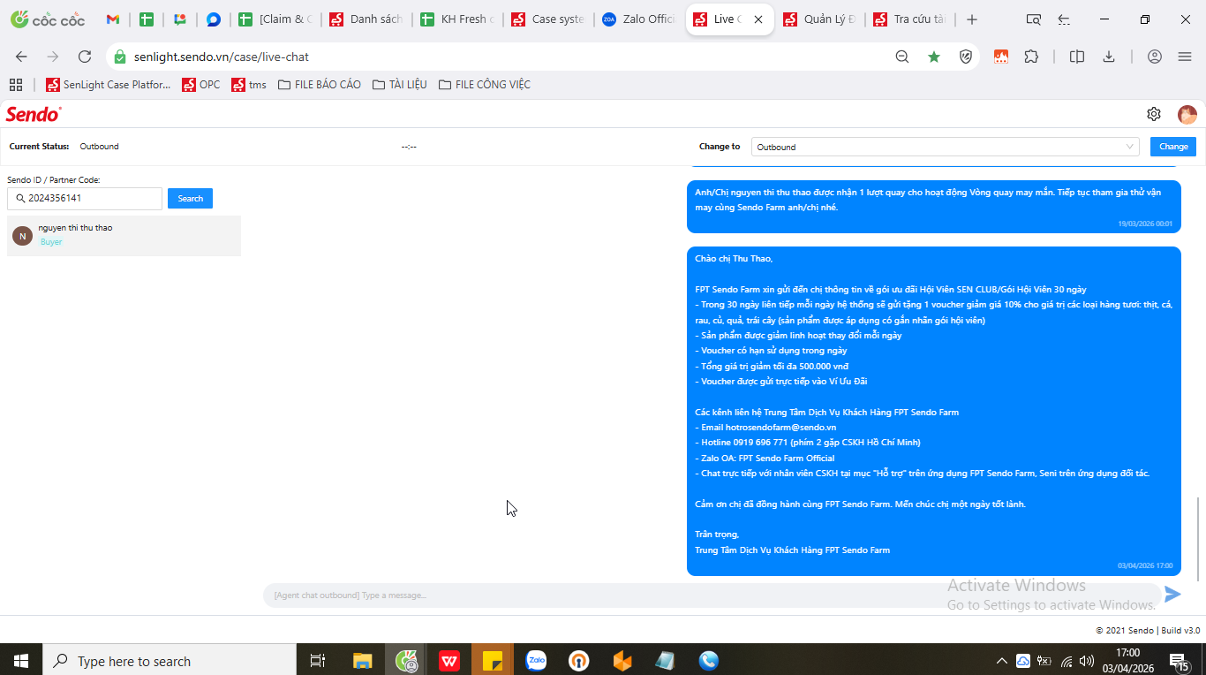The width and height of the screenshot is (1206, 675).
Task: Open the Gmail pinned tab
Action: pyautogui.click(x=113, y=19)
